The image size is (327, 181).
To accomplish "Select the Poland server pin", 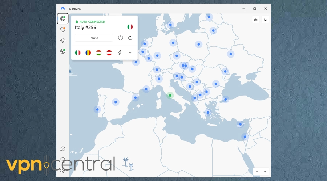I will point(199,44).
